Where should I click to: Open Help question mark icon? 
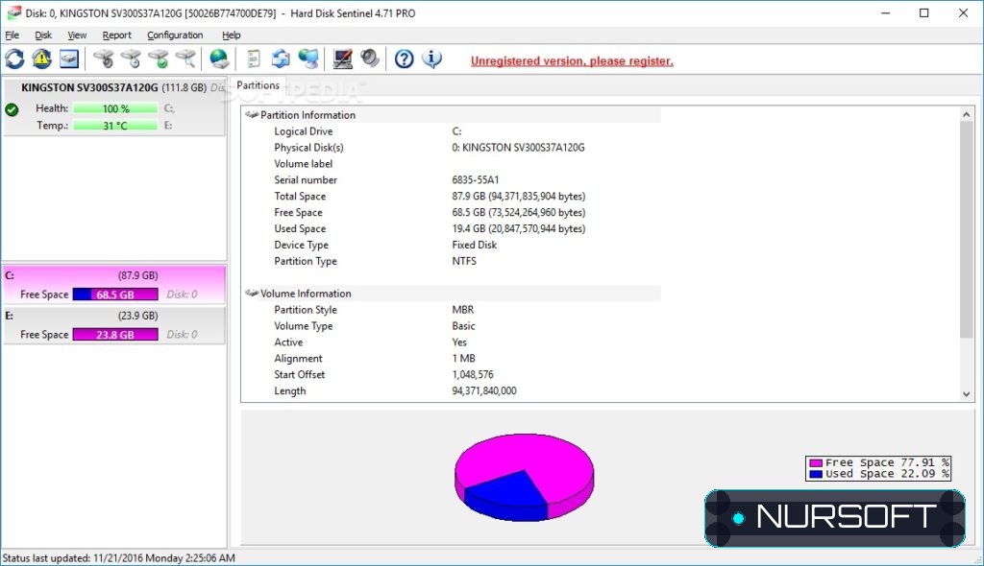tap(405, 59)
